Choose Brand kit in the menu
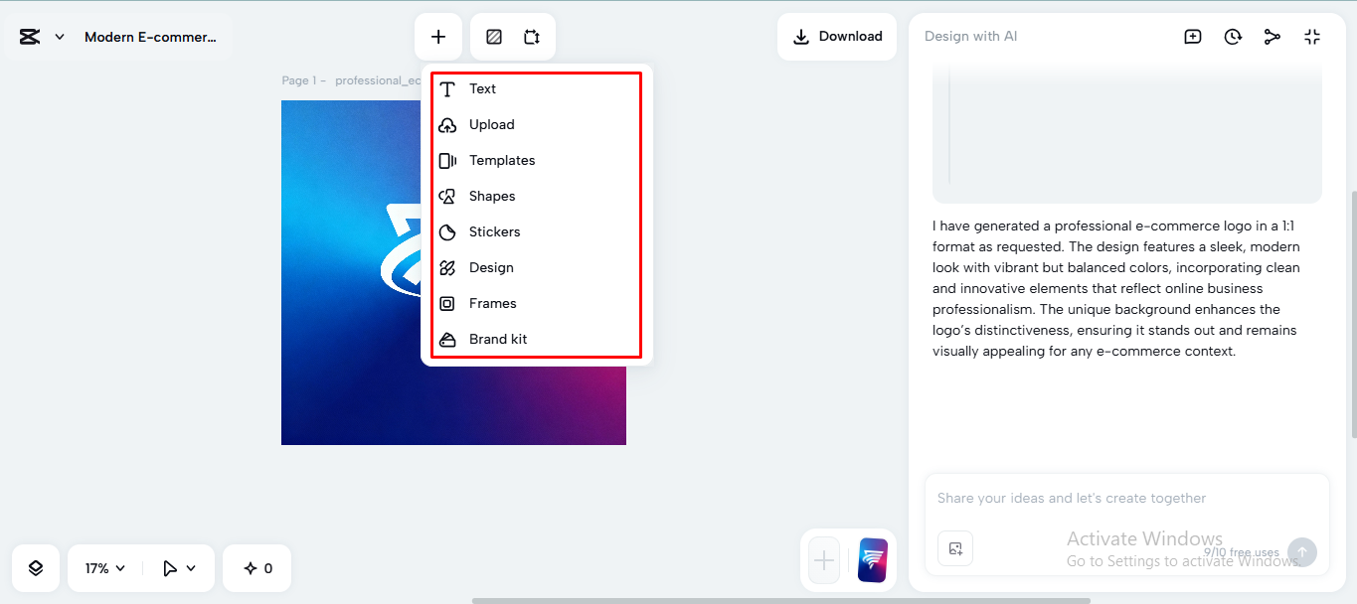This screenshot has width=1357, height=604. pos(498,339)
